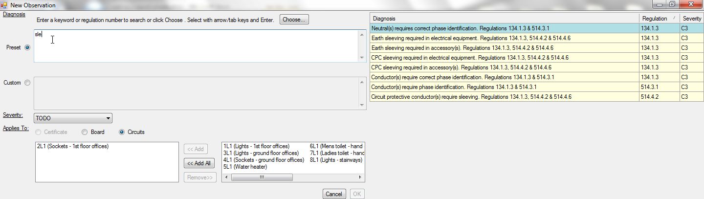
Task: Select Conductor(s) require correct phase identification row
Action: click(537, 77)
